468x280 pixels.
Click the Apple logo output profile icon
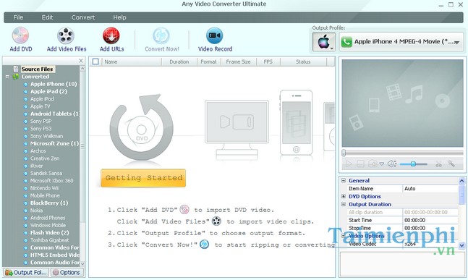pos(323,41)
